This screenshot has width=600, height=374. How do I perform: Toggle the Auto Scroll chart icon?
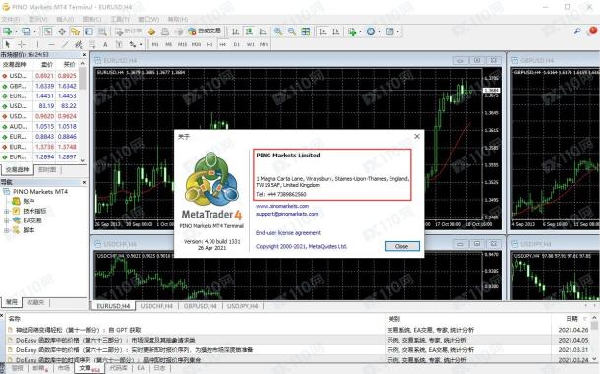(323, 31)
